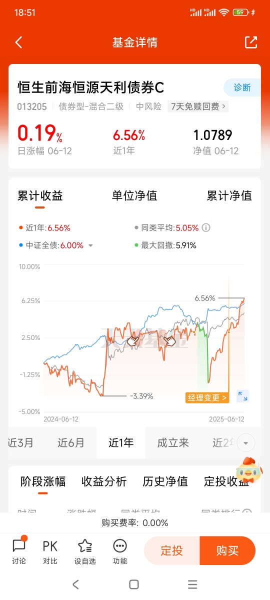Tap the 购买 buy button
The height and width of the screenshot is (600, 270).
[227, 550]
